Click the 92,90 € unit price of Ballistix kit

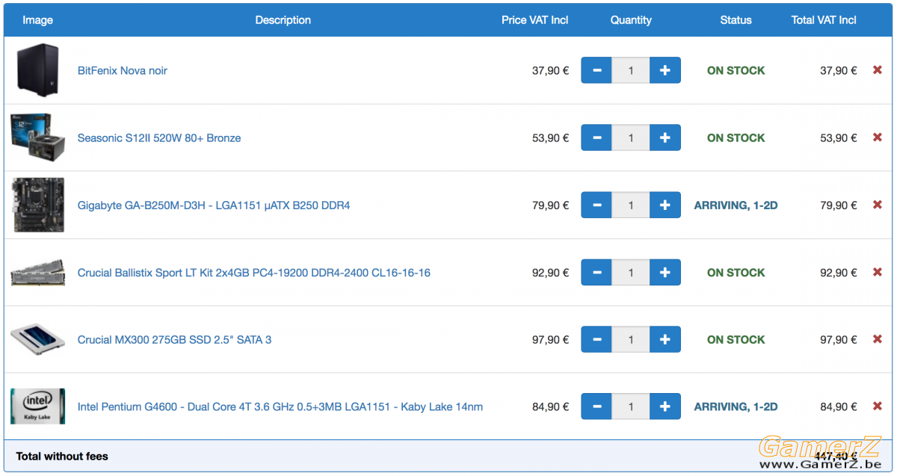point(551,272)
